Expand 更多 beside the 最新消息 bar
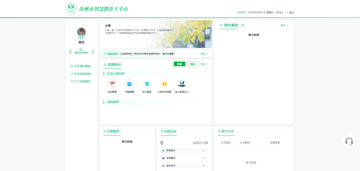 (x=204, y=54)
